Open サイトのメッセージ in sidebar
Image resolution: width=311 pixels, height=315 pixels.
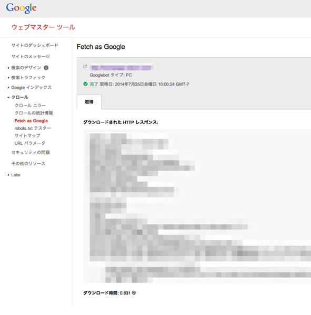[31, 57]
